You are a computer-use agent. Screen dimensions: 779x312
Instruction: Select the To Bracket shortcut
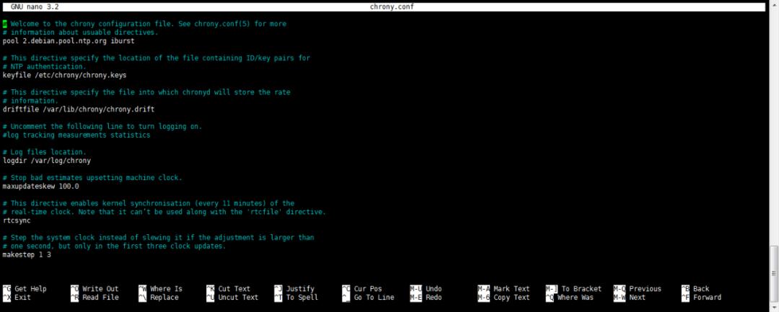[x=574, y=289]
